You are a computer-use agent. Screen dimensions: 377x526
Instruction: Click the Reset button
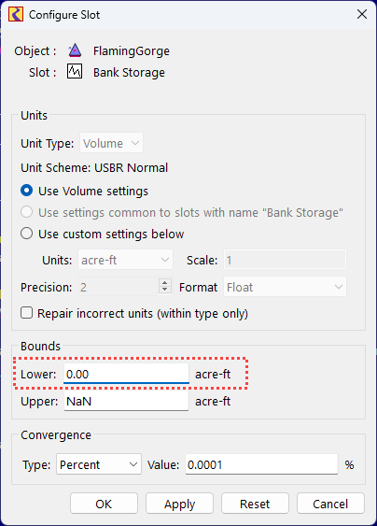point(255,504)
